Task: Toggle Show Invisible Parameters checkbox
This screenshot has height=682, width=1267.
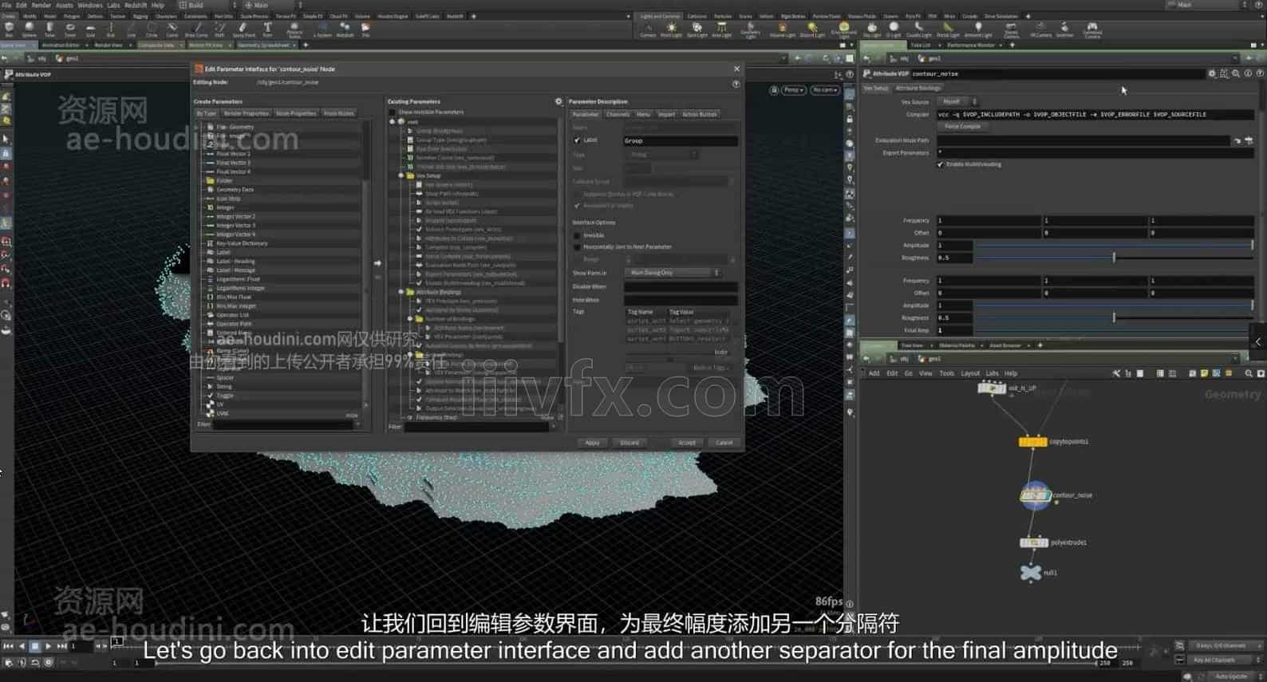Action: [393, 112]
